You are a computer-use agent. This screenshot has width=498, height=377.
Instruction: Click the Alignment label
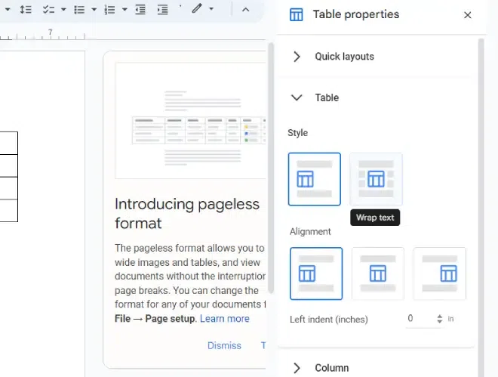(310, 231)
